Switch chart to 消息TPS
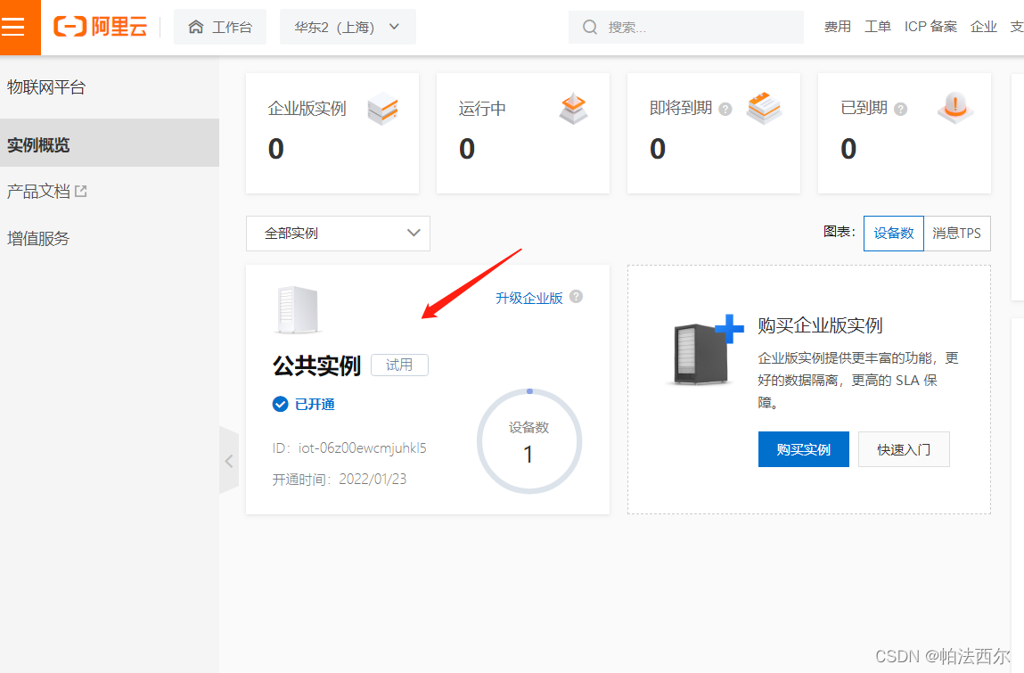 point(957,234)
